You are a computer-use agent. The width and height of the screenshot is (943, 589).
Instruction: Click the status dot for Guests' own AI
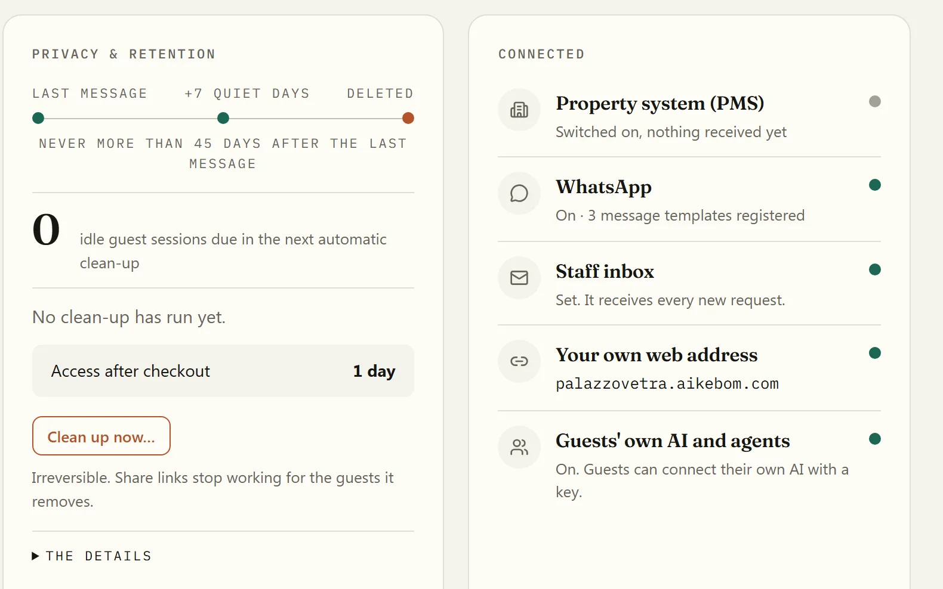point(875,439)
